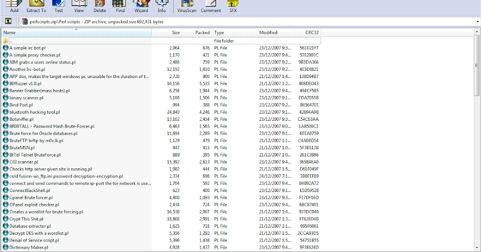
Task: Click the vertical scrollbar thumb
Action: click(477, 65)
